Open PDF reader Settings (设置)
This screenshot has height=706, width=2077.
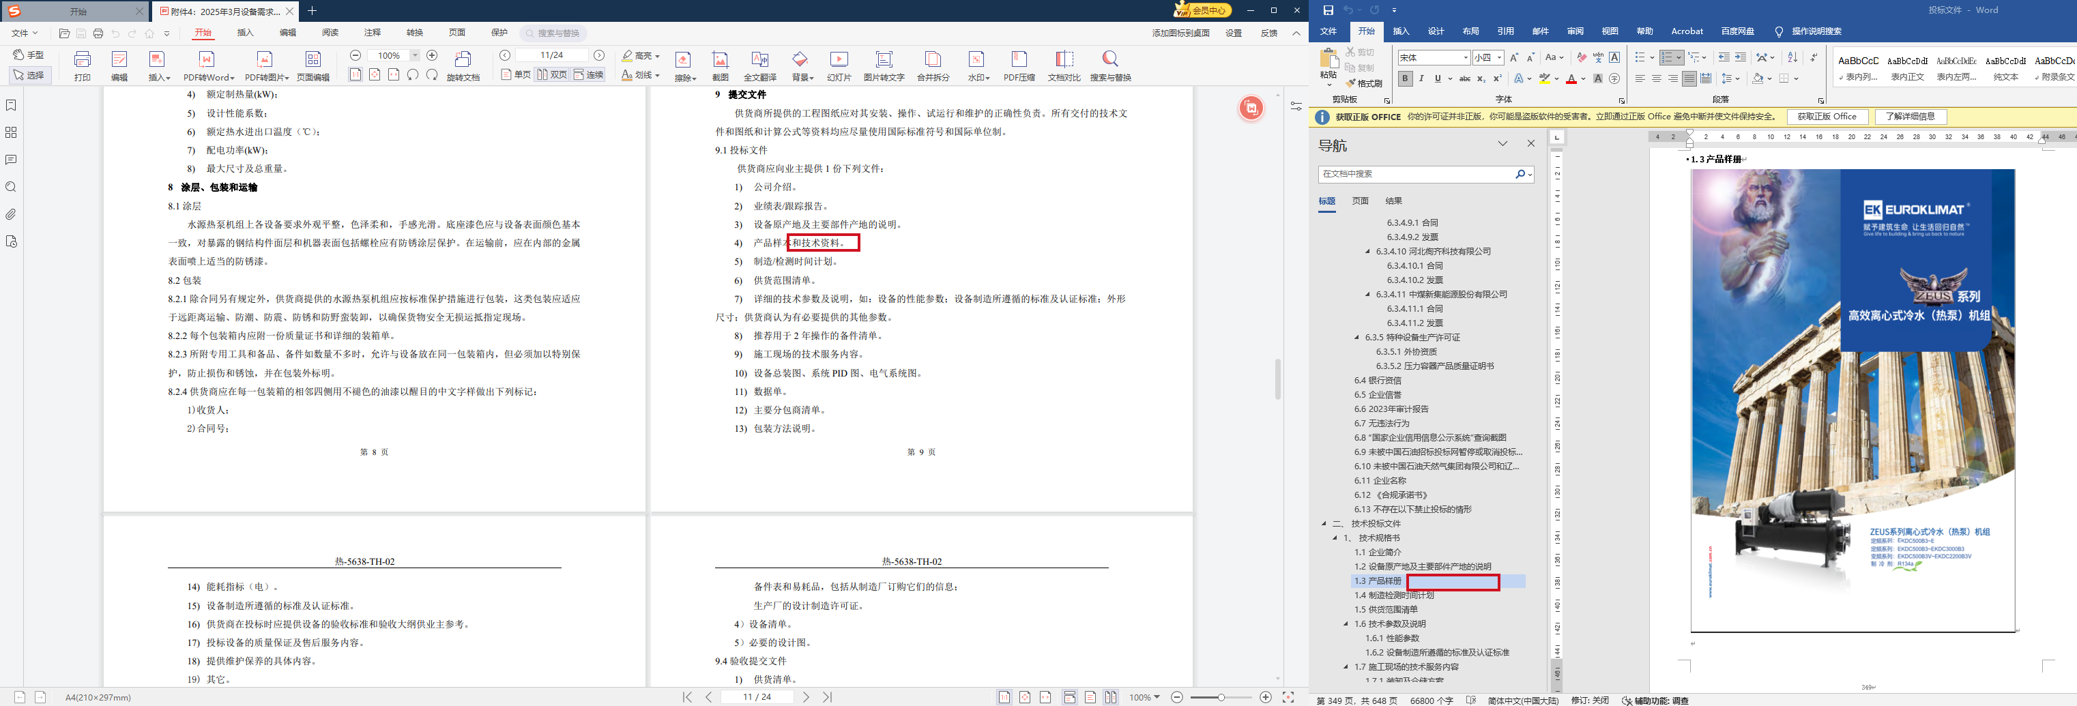tap(1234, 33)
